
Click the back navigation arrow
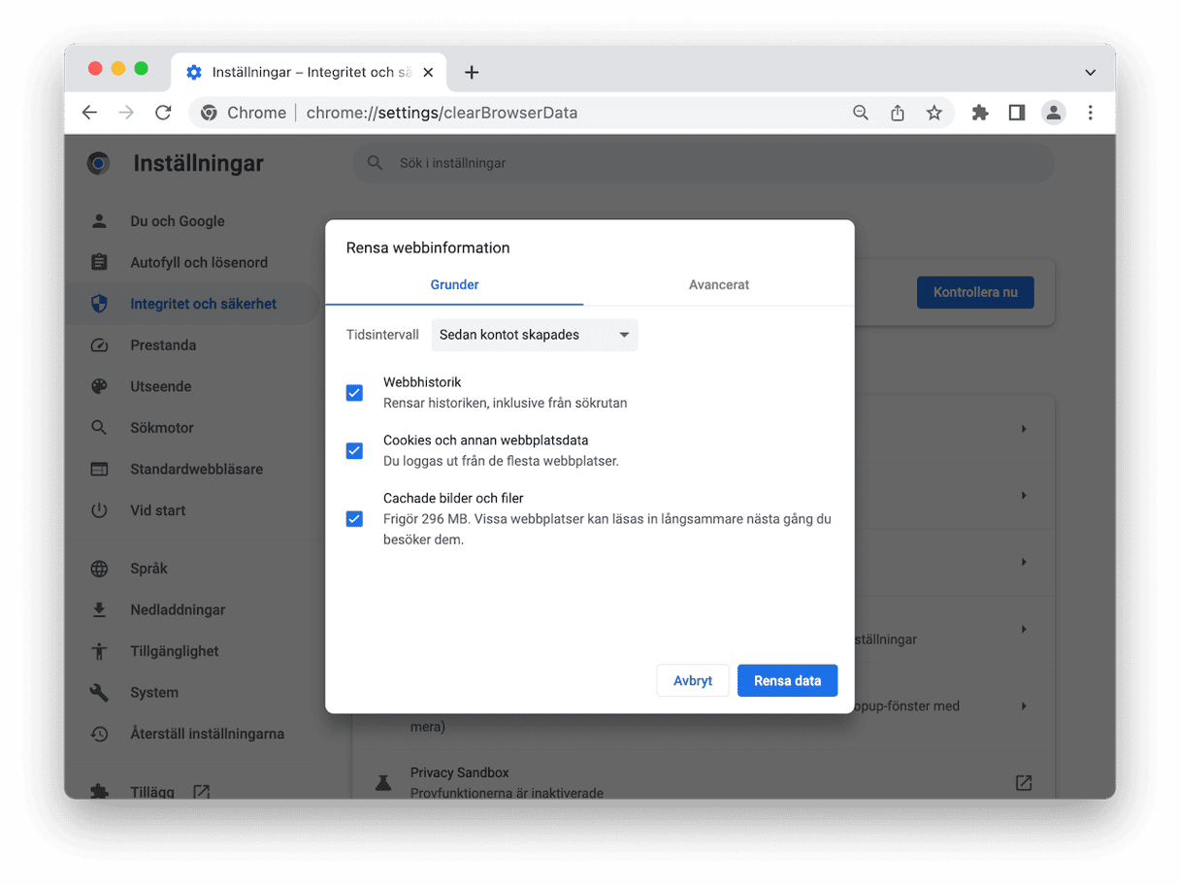coord(89,113)
